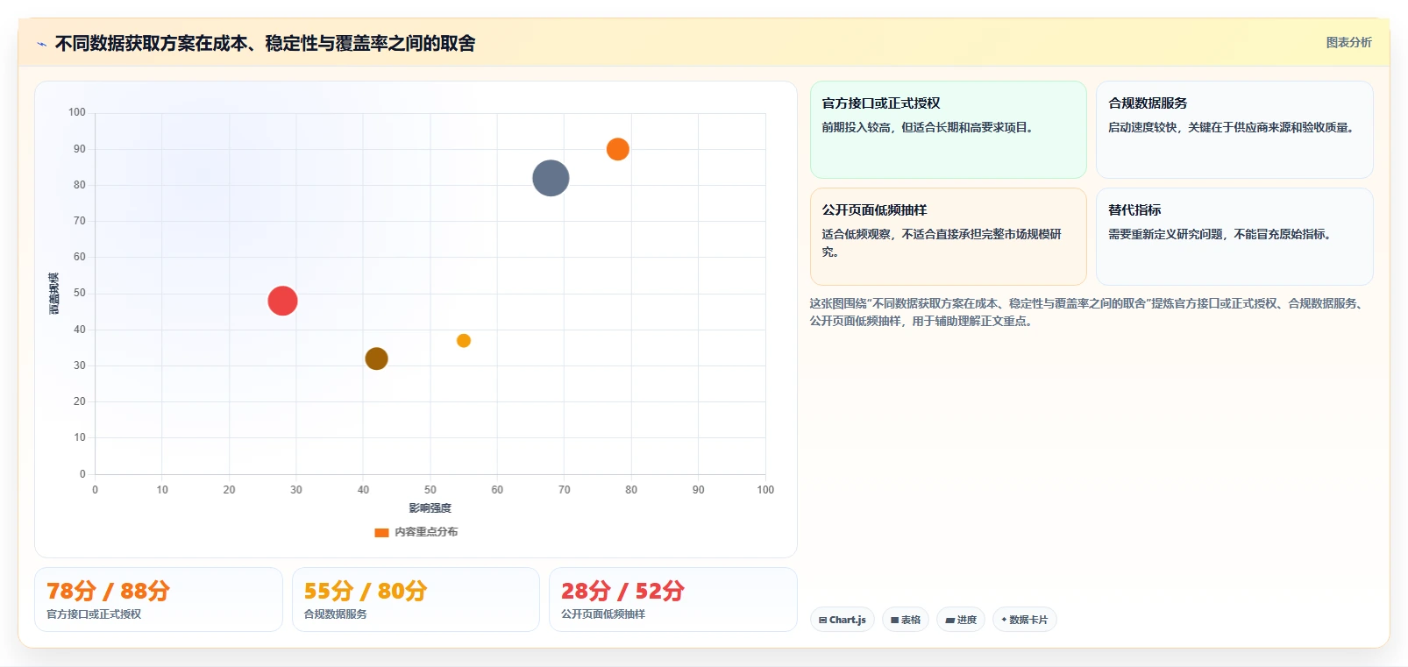Click the 影响强度 x-axis title
This screenshot has height=667, width=1408.
pos(430,508)
